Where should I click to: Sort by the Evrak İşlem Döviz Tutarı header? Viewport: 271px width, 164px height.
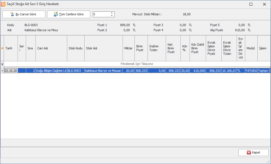(x=229, y=48)
